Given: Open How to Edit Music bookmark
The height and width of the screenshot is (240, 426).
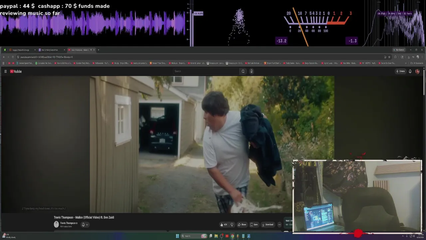Looking at the screenshot, I should coord(62,63).
